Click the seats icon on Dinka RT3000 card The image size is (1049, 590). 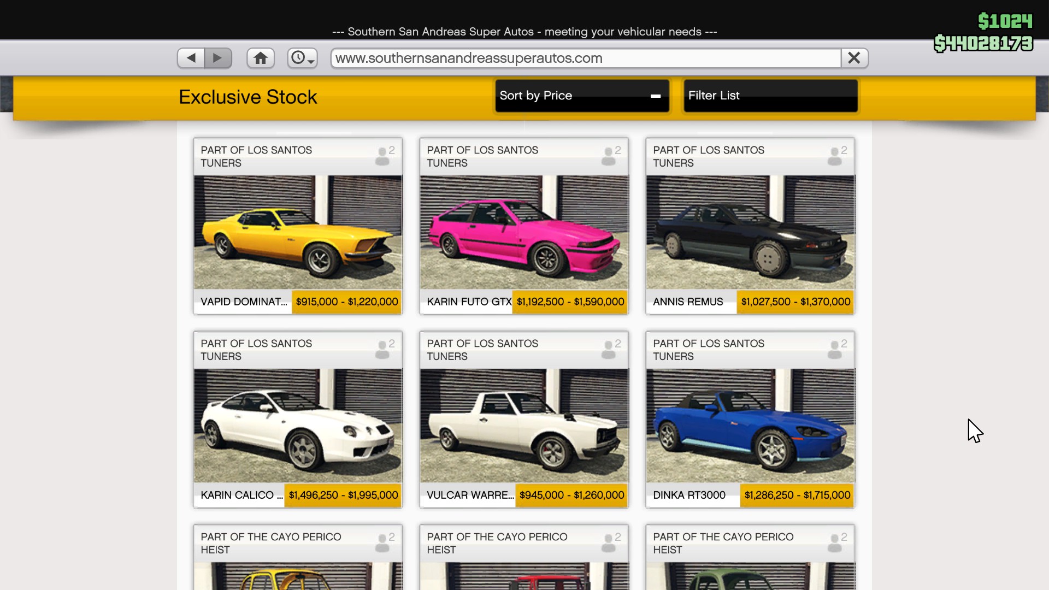[x=836, y=350]
